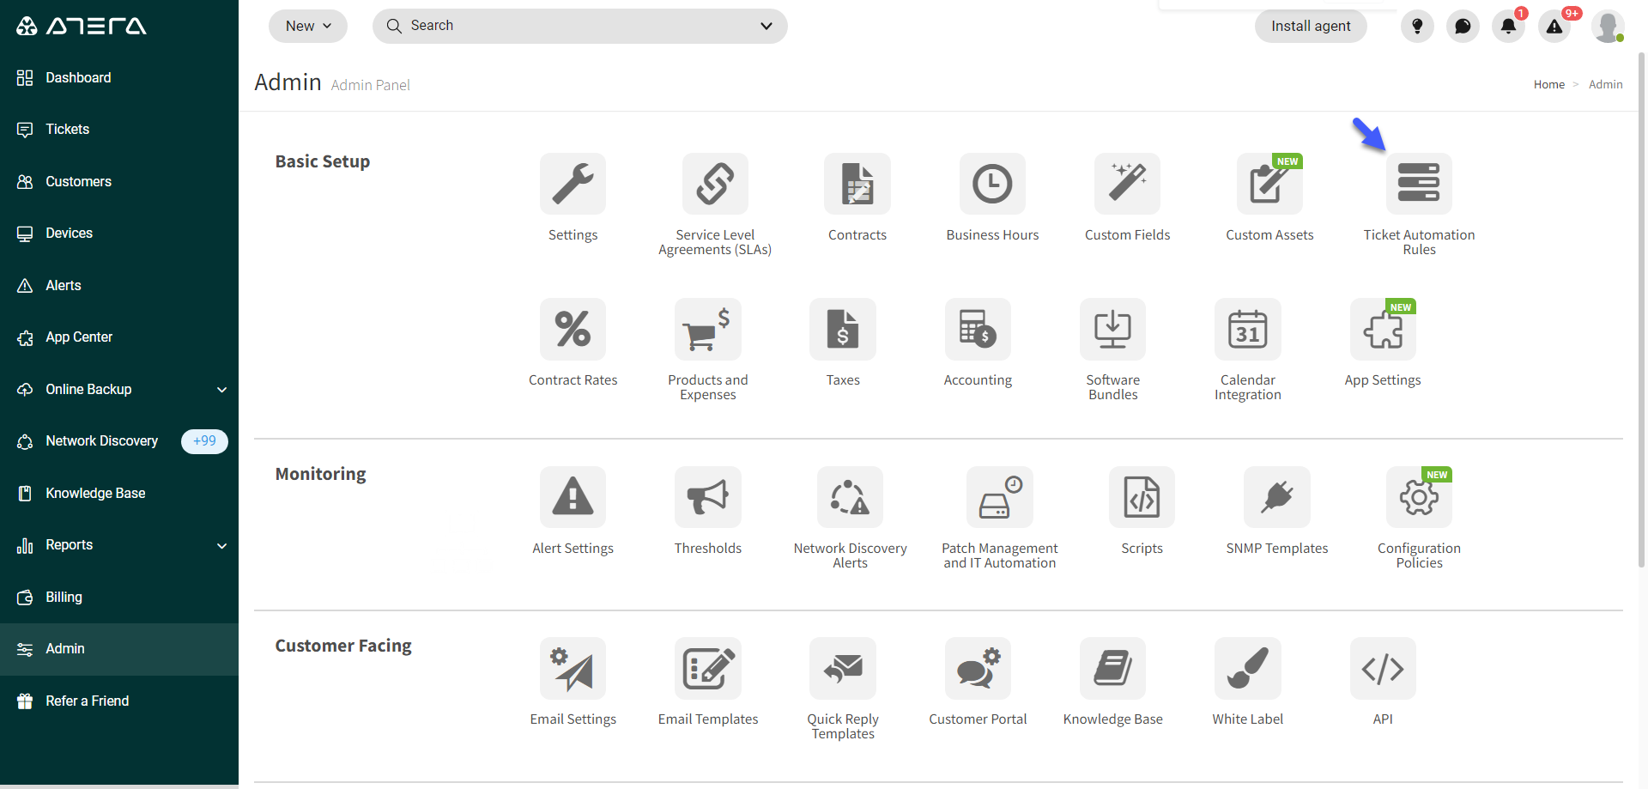Click the Atera logo
The height and width of the screenshot is (789, 1648).
(x=82, y=26)
